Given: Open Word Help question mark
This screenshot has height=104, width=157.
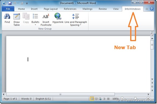Looking at the screenshot, I should tap(152, 9).
